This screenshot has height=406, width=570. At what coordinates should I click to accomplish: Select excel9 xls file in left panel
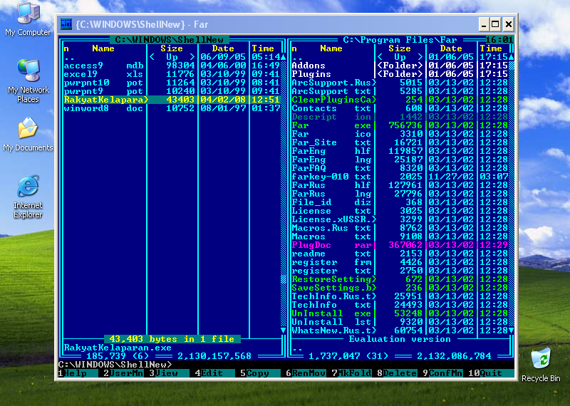172,74
